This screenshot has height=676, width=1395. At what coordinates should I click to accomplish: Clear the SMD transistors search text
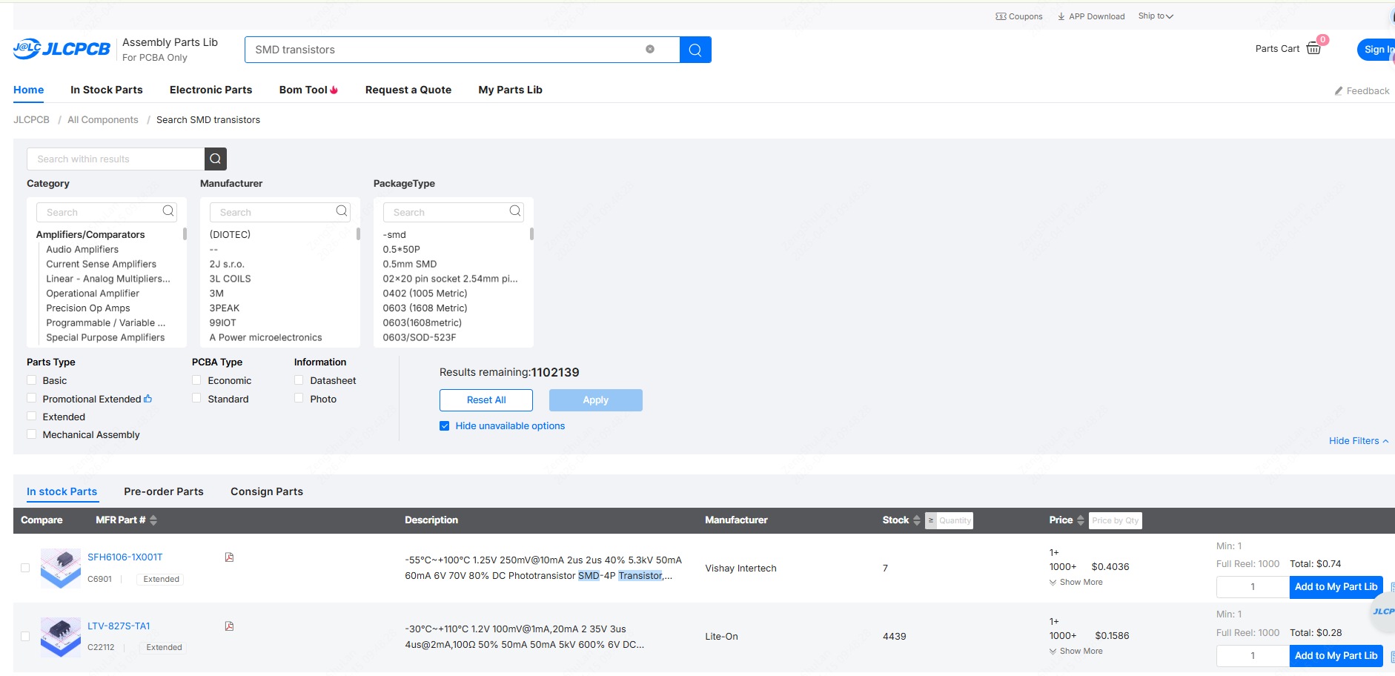[649, 50]
